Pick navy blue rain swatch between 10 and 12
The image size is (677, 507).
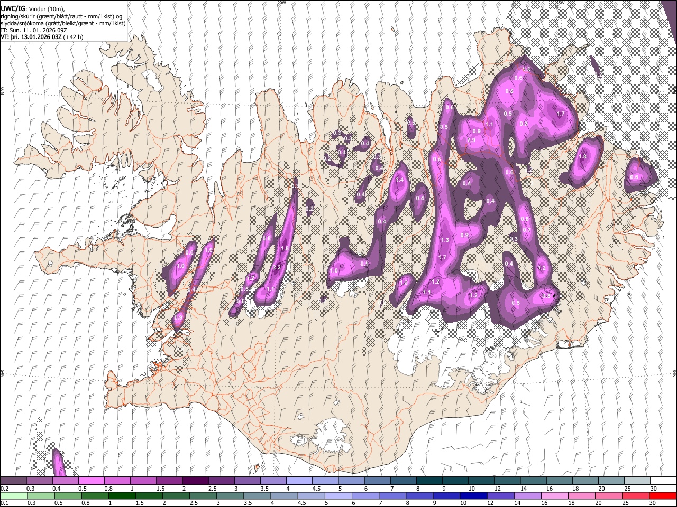pyautogui.click(x=473, y=495)
